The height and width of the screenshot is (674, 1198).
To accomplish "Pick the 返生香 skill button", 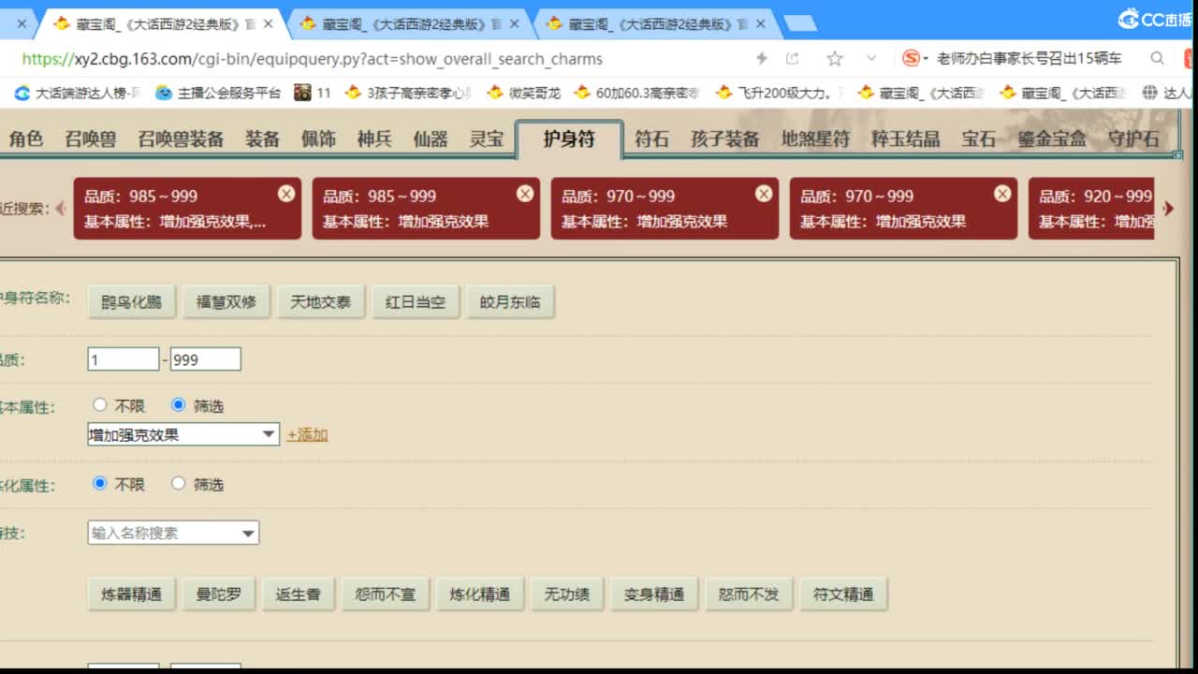I will click(299, 593).
